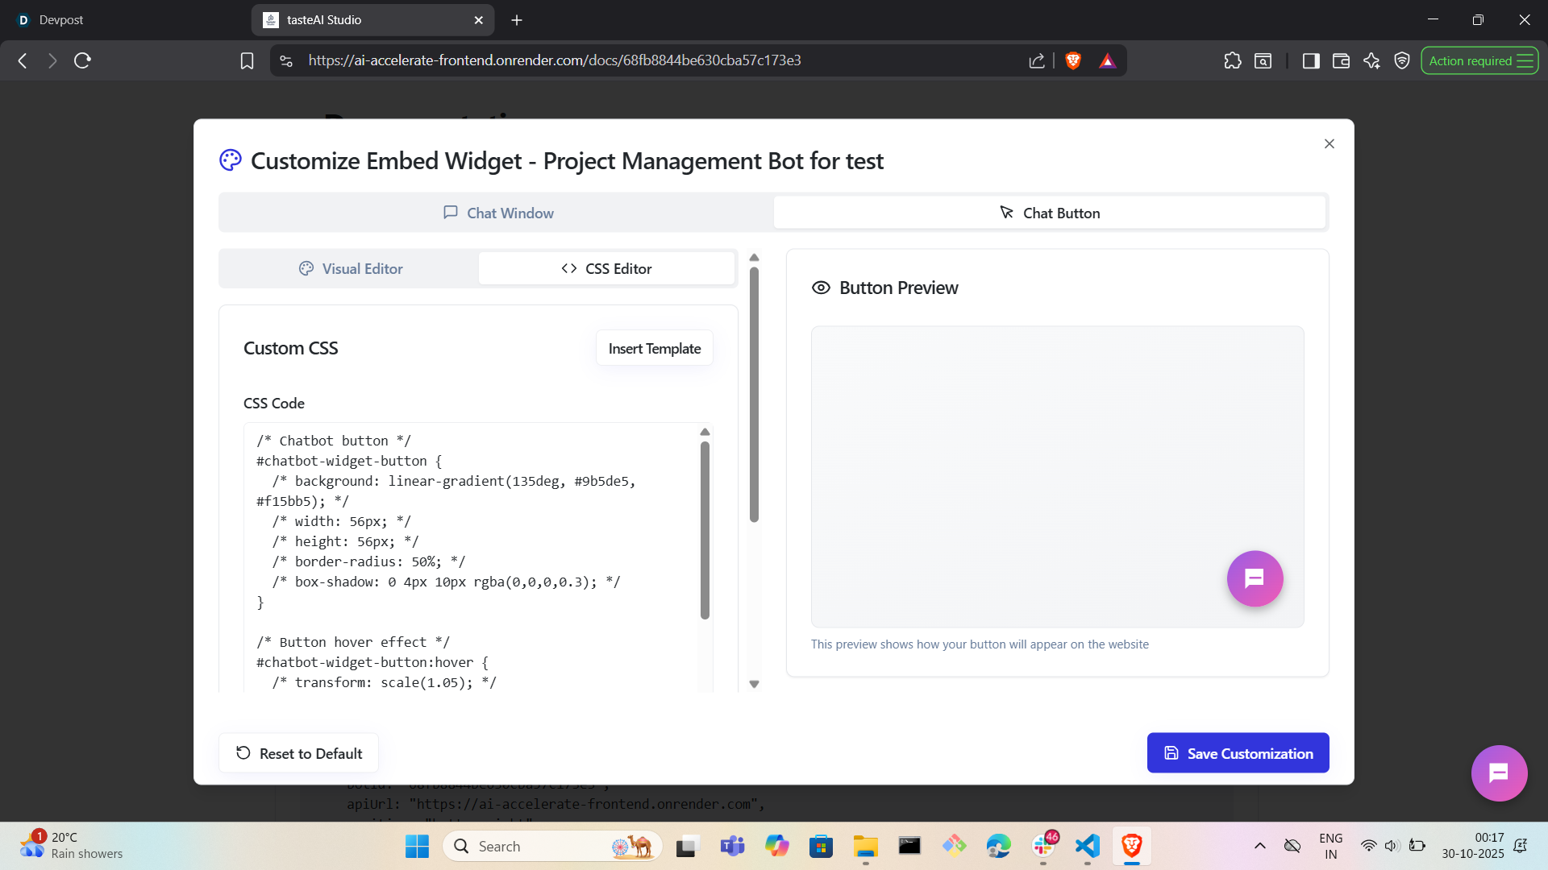This screenshot has height=870, width=1548.
Task: Show hidden icons in system tray
Action: (x=1259, y=846)
